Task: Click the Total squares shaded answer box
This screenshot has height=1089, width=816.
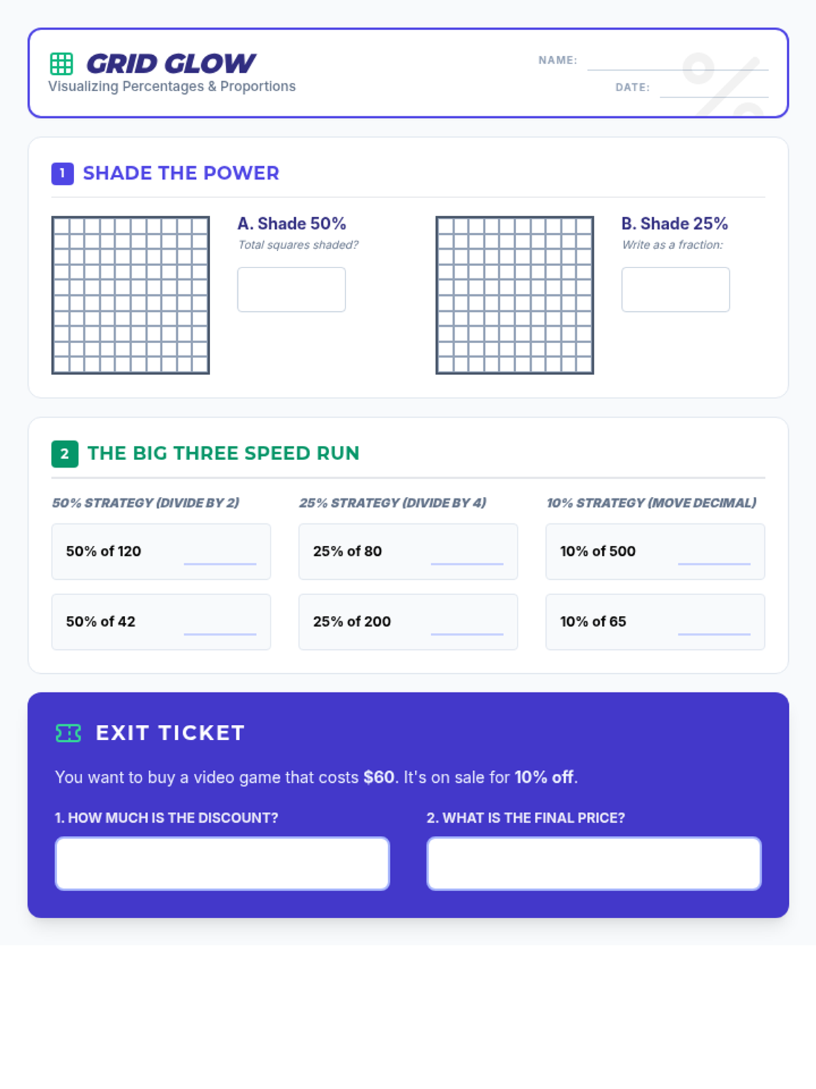Action: pos(291,289)
